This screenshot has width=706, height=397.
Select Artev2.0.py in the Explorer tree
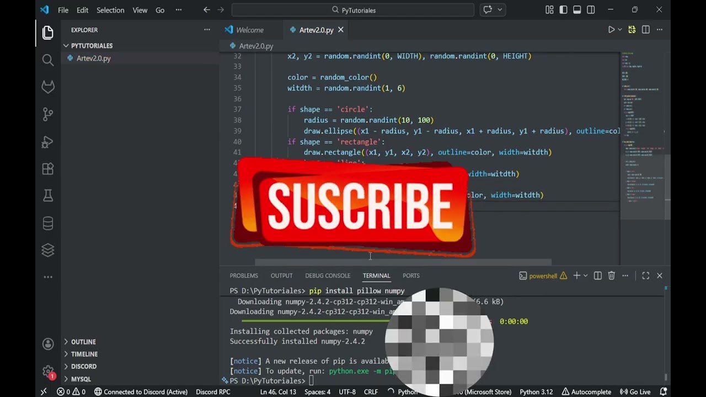pos(94,58)
